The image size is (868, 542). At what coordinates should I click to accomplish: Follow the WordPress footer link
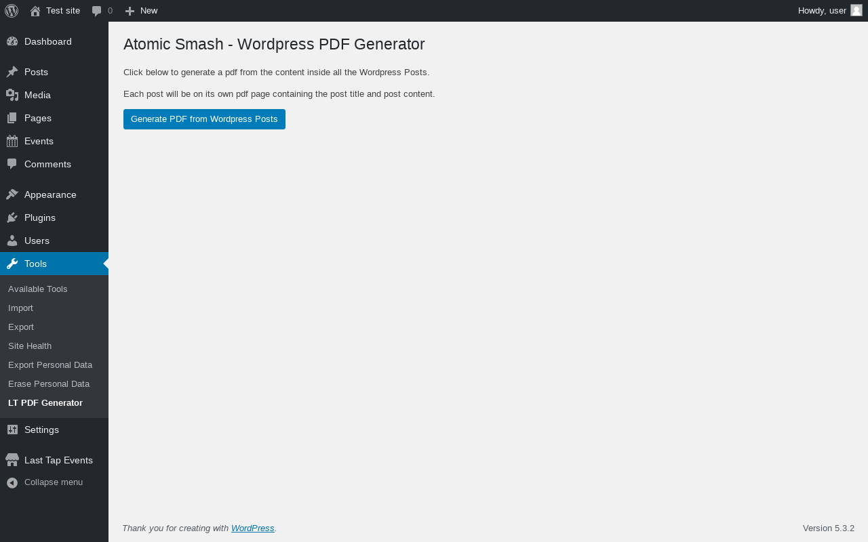253,528
